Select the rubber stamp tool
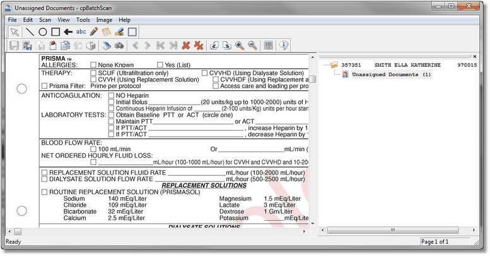Screen dimensions: 490x256 click(119, 32)
